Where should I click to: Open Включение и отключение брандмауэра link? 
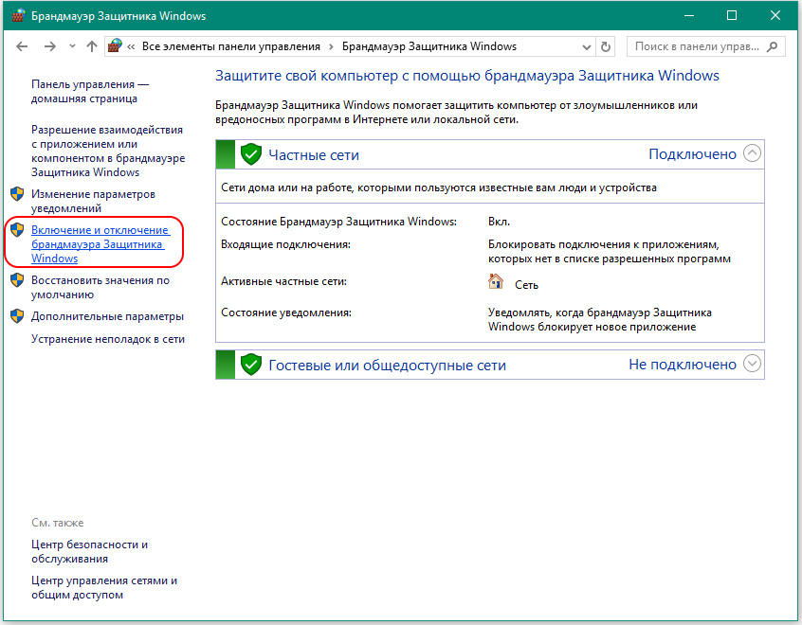pos(99,244)
